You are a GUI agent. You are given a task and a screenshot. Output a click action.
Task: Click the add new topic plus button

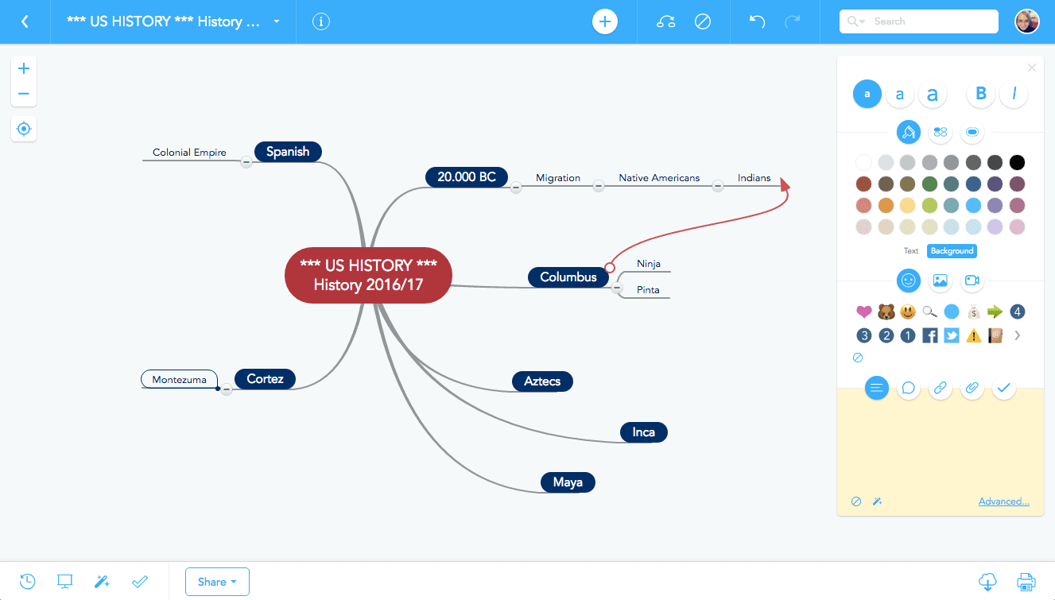coord(604,21)
